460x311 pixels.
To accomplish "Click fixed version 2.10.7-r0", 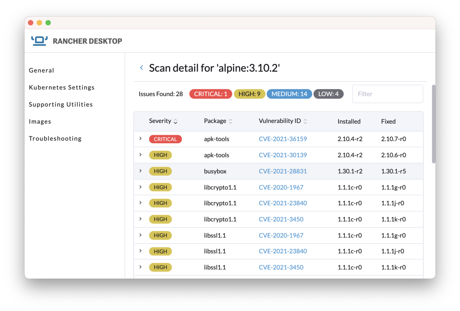I will point(393,139).
